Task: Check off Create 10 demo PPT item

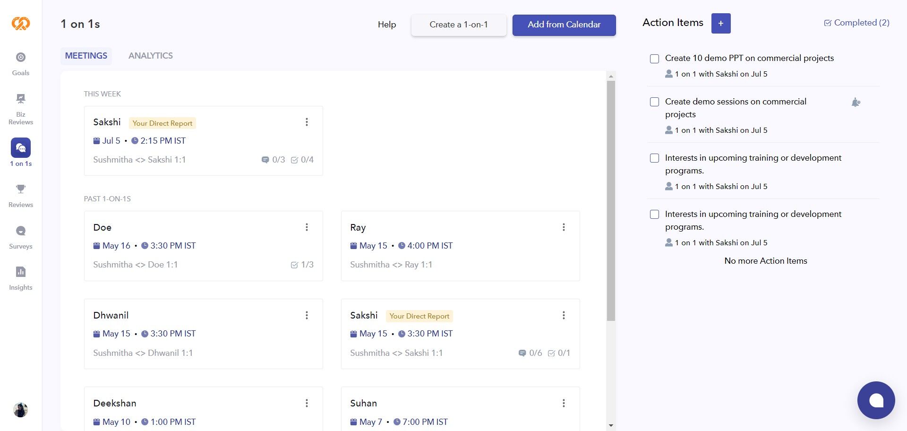Action: (x=654, y=59)
